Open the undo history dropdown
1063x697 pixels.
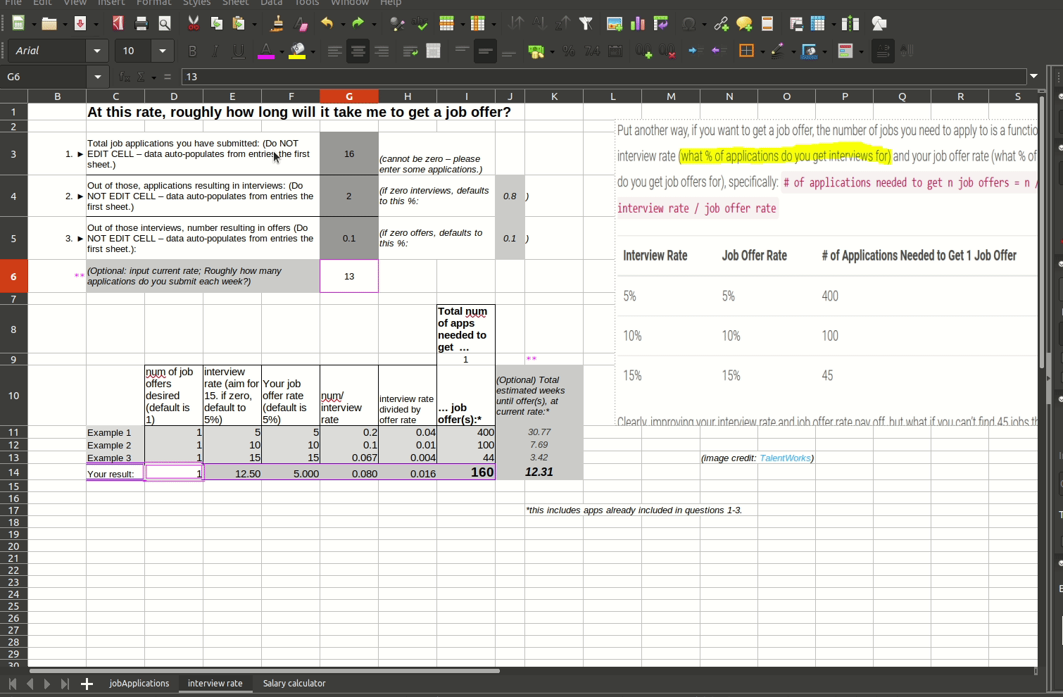click(x=343, y=24)
